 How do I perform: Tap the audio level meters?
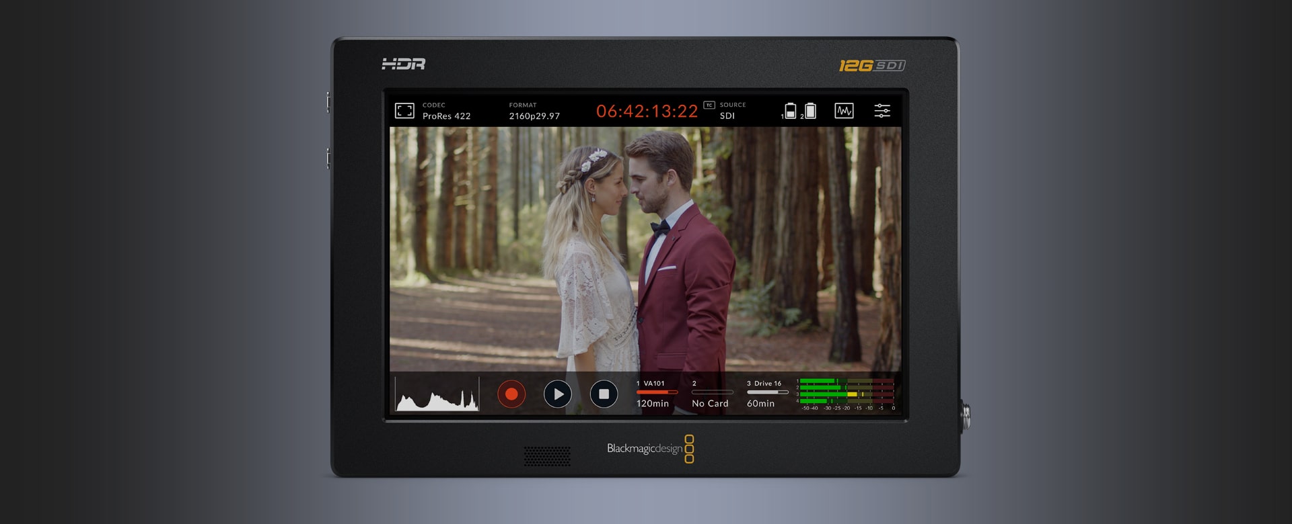pos(847,394)
